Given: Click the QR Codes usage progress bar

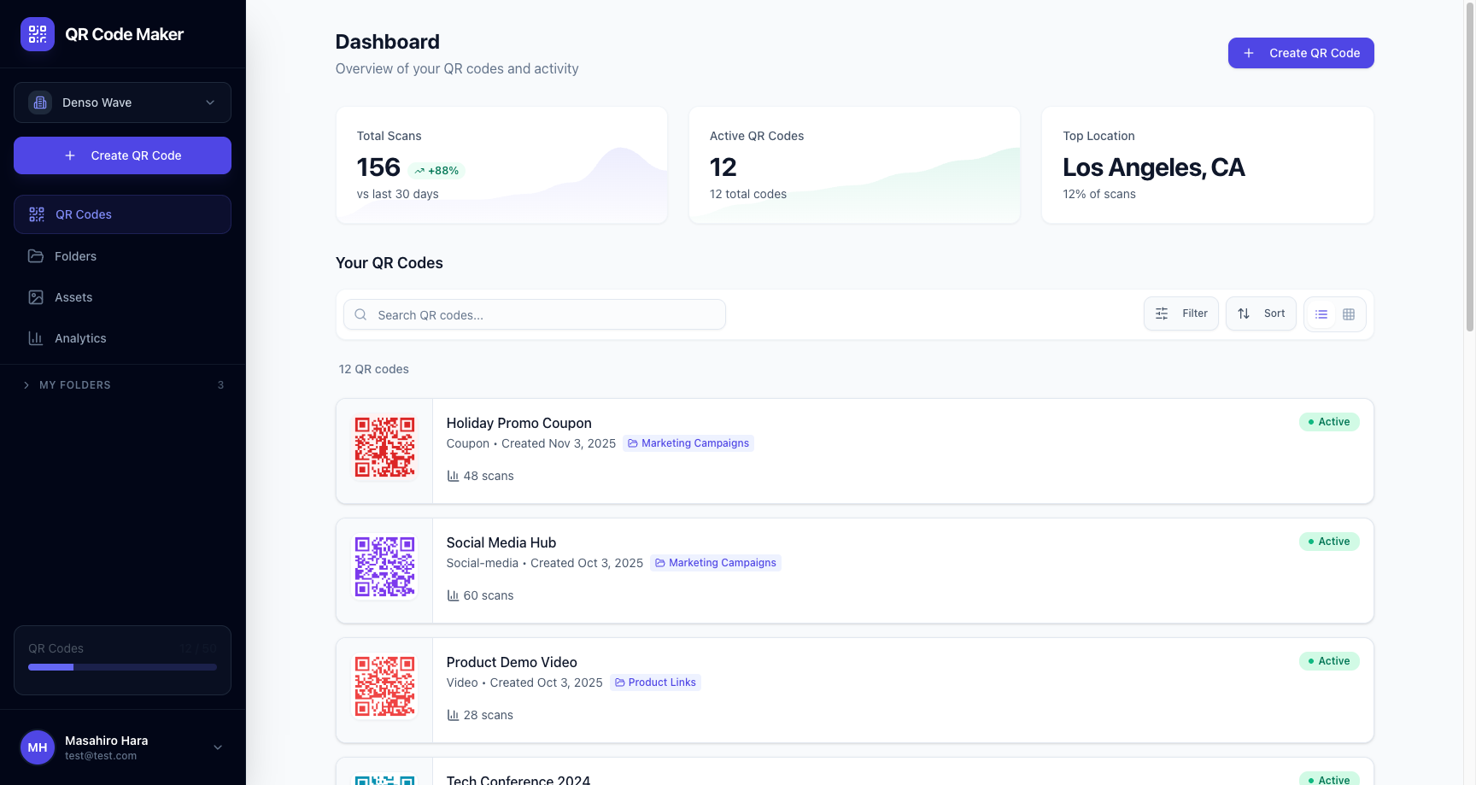Looking at the screenshot, I should point(122,667).
